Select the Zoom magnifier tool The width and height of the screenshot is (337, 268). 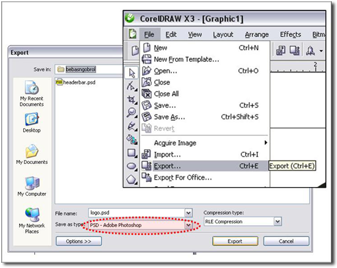point(131,113)
